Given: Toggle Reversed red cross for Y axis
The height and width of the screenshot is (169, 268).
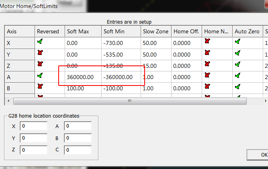Looking at the screenshot, I should pyautogui.click(x=40, y=52).
